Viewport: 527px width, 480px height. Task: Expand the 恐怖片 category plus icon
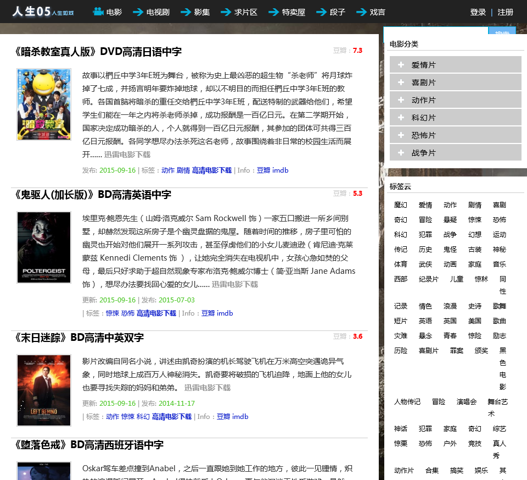[401, 135]
